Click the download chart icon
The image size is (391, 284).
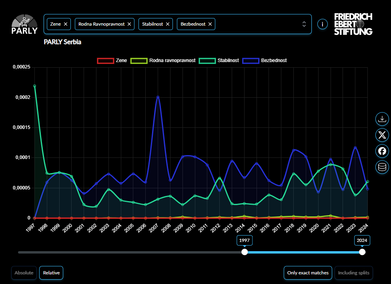tap(382, 119)
